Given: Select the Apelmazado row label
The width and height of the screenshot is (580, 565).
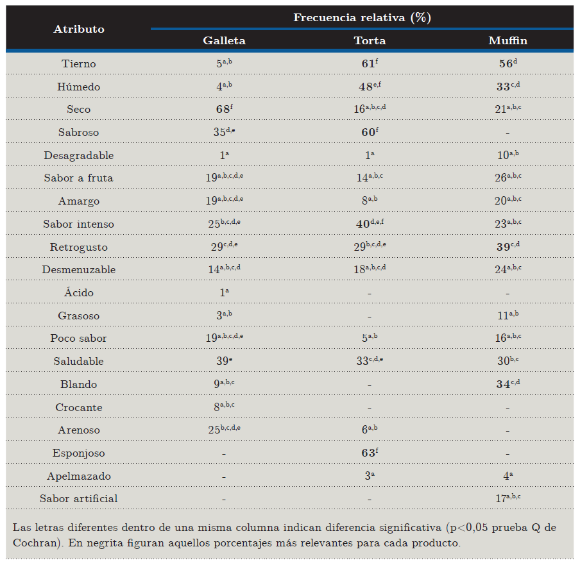Looking at the screenshot, I should [79, 476].
